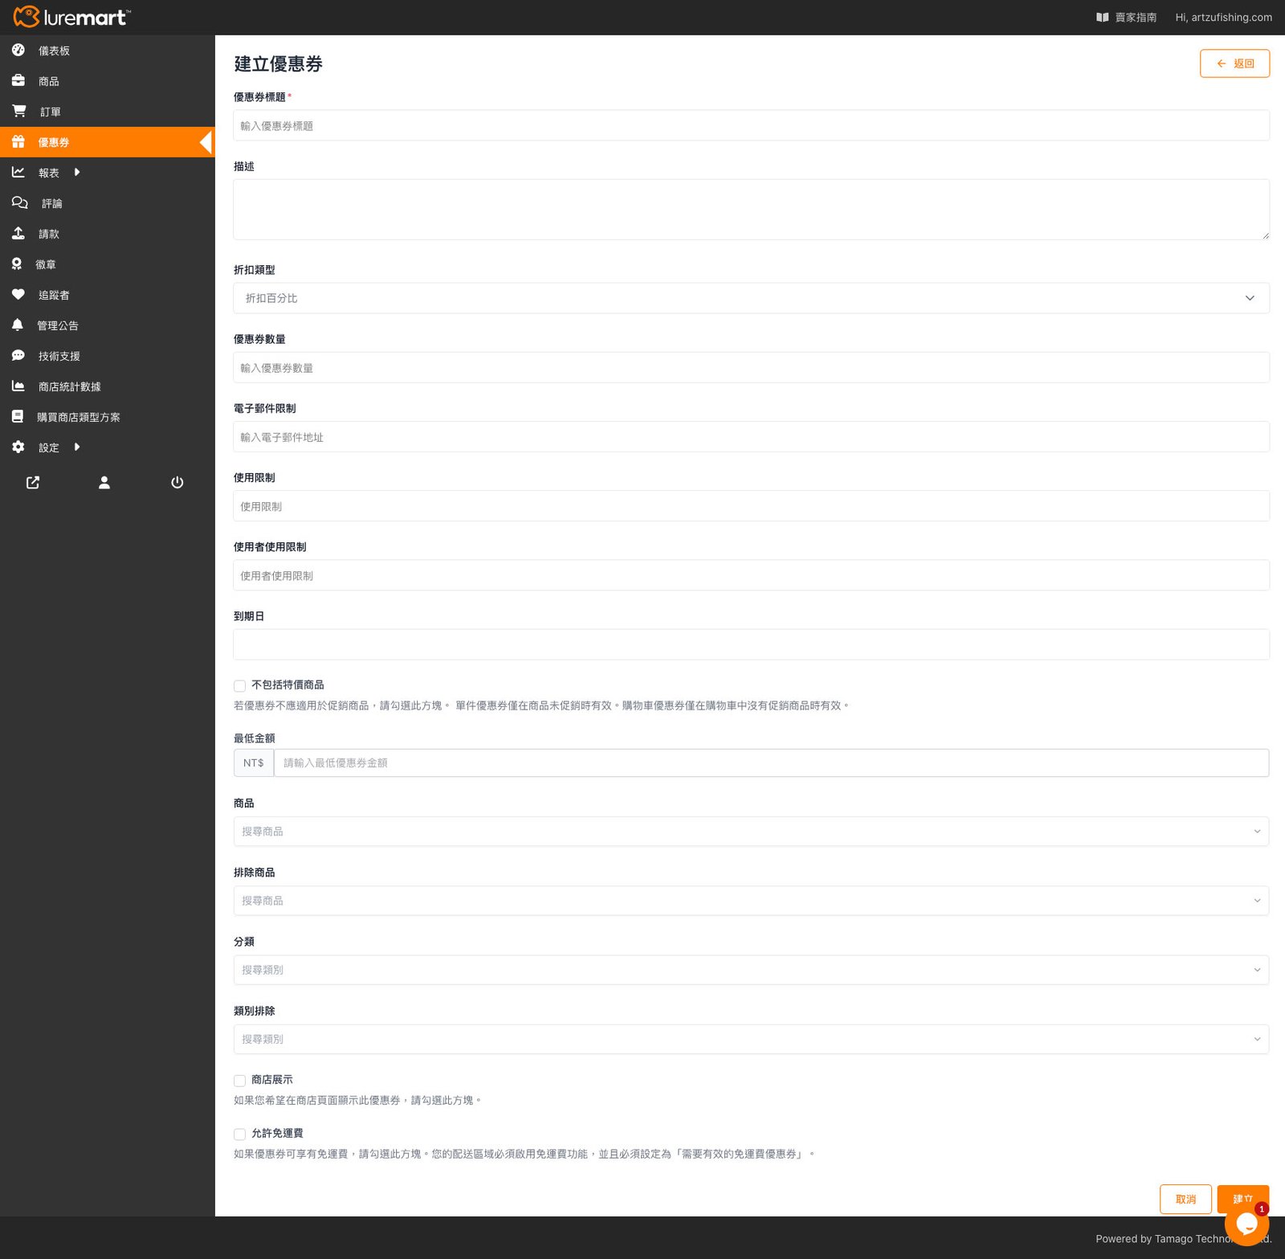
Task: Click the 管理公告 bell icon
Action: (18, 325)
